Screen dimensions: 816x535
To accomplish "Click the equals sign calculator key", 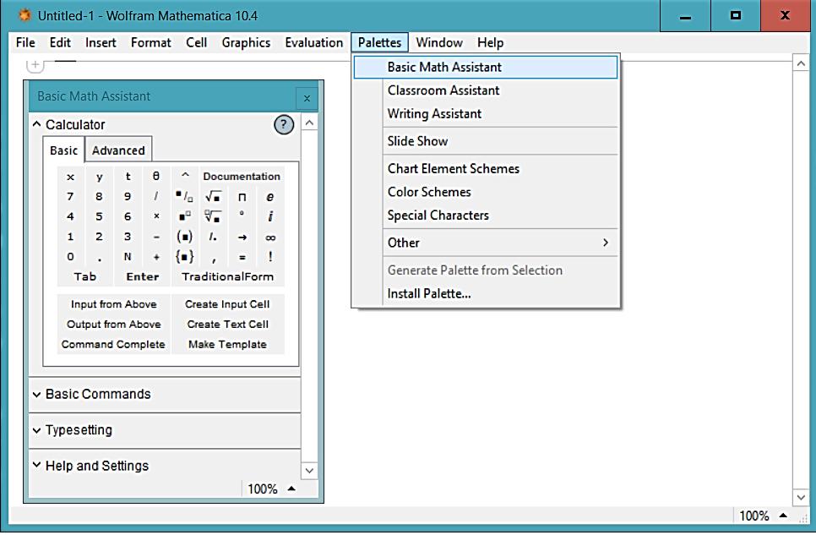I will (x=242, y=256).
